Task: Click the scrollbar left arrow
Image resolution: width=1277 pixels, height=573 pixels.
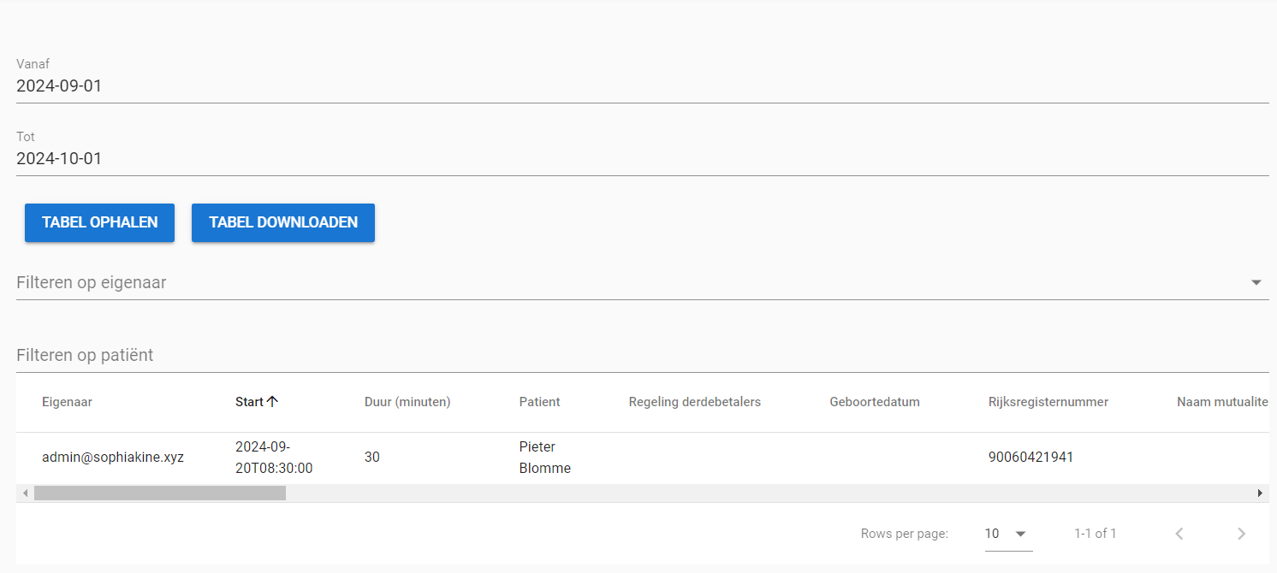Action: click(25, 493)
